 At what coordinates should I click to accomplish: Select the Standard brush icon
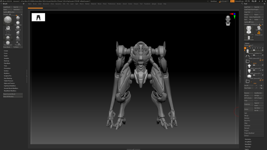pos(18,28)
